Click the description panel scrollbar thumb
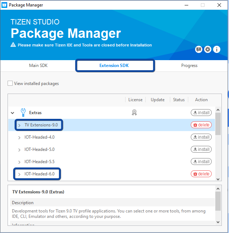 [x=218, y=201]
